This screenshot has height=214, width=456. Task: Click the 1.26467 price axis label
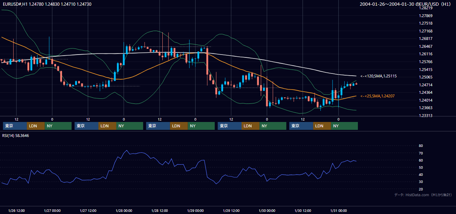click(426, 46)
